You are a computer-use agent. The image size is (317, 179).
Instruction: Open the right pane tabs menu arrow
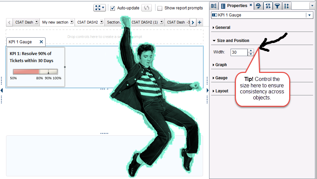tap(312, 6)
